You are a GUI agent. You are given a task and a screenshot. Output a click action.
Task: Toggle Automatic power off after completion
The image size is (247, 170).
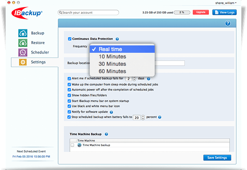69,90
